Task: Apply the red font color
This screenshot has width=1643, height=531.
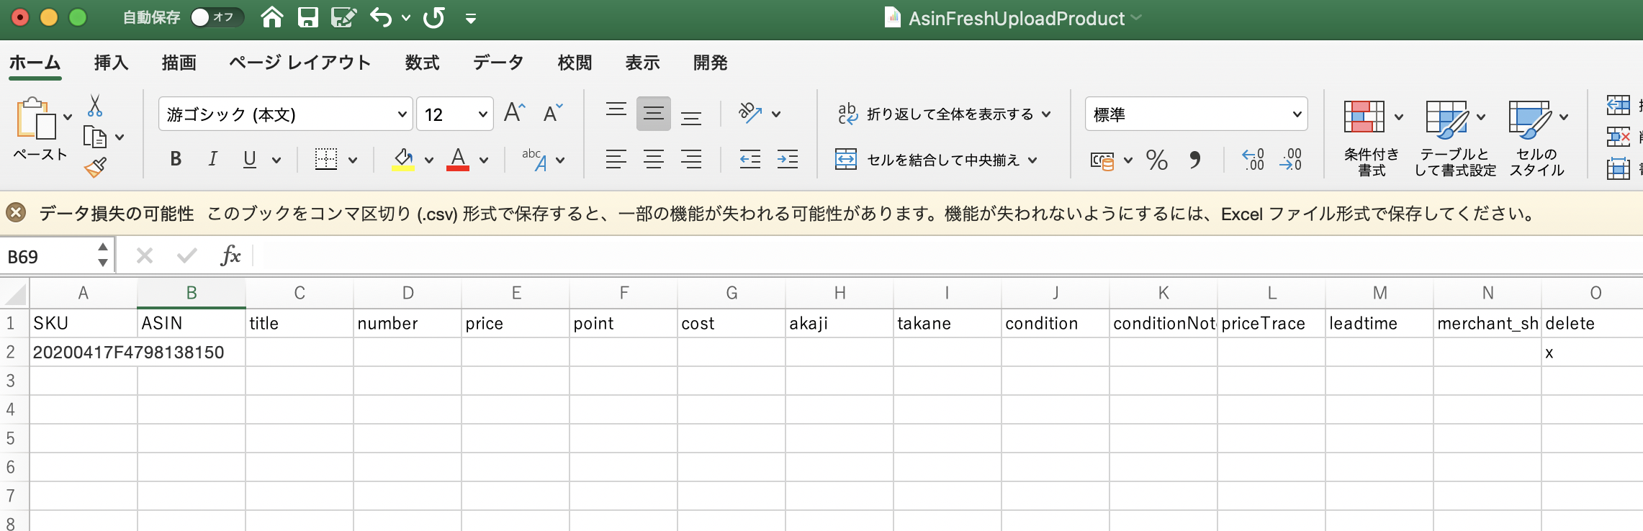Action: point(458,159)
